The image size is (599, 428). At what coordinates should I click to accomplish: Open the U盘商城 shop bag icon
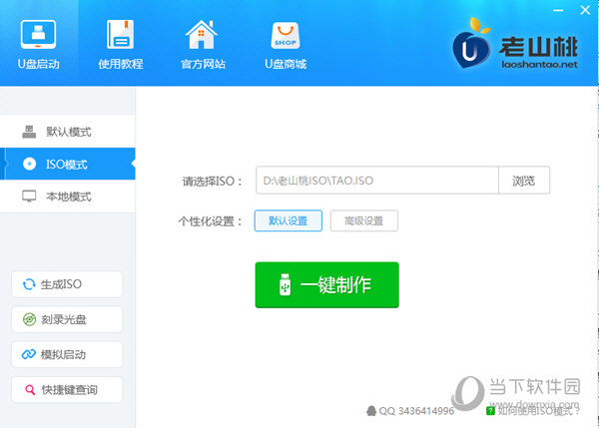(286, 36)
